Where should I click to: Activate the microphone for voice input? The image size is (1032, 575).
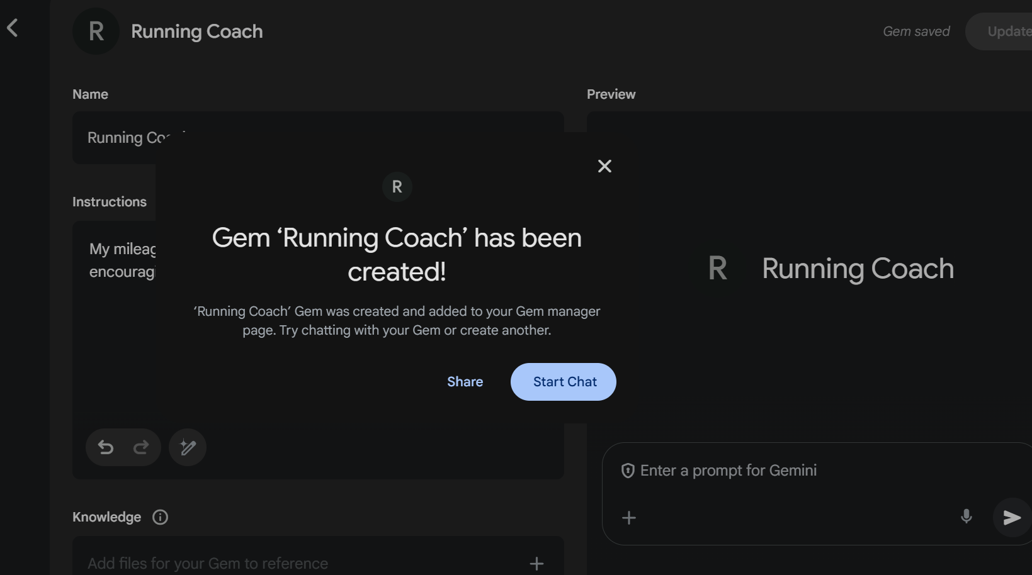tap(966, 517)
